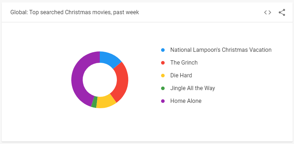Screen dimensions: 294x144
Task: Choose the Jingle All the Way label
Action: tap(192, 88)
